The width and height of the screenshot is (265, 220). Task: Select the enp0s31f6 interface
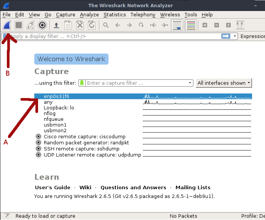coord(143,97)
